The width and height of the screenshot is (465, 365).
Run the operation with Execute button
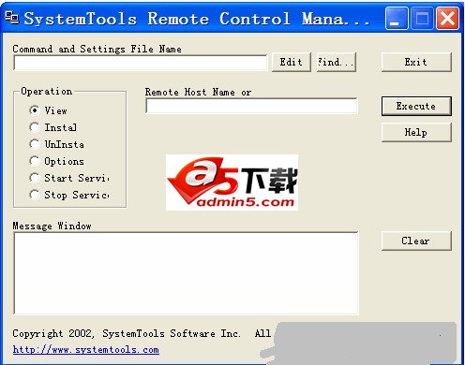point(416,106)
